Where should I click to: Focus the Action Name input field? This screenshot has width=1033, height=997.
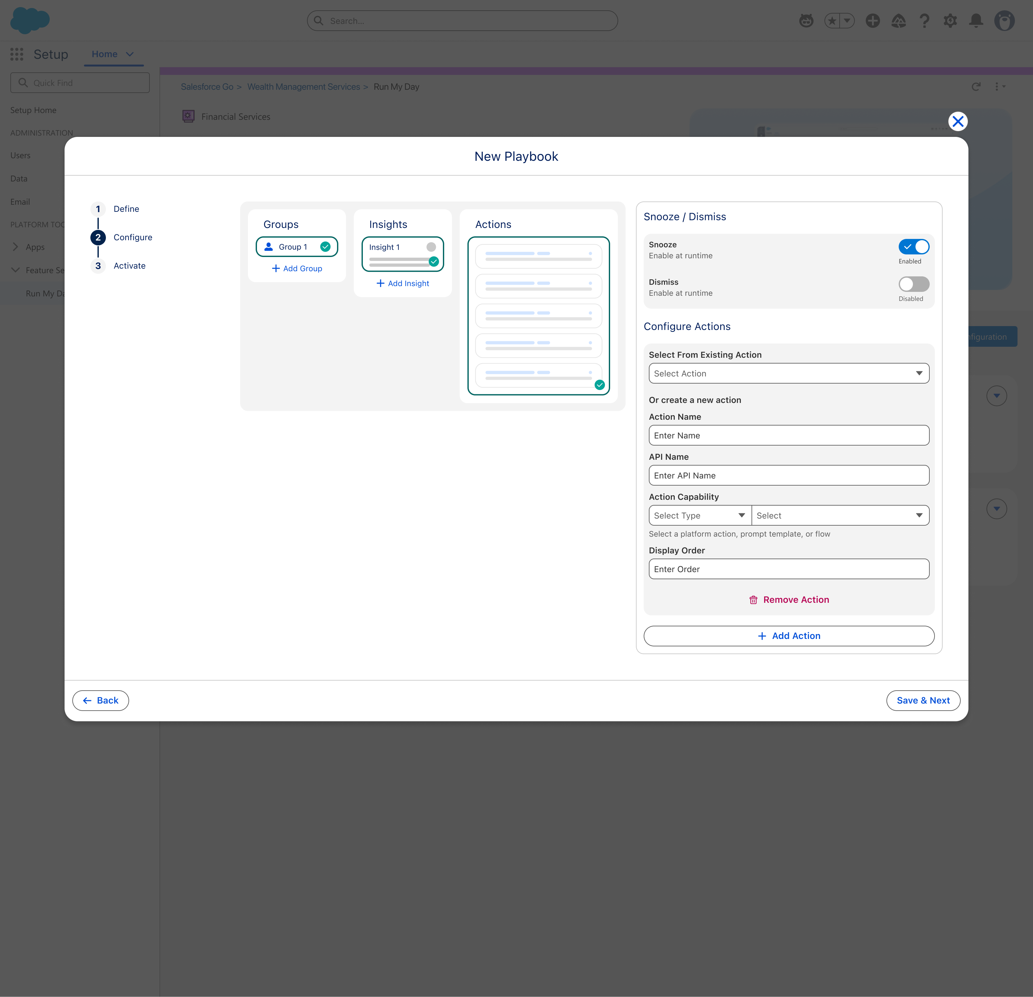pyautogui.click(x=788, y=435)
